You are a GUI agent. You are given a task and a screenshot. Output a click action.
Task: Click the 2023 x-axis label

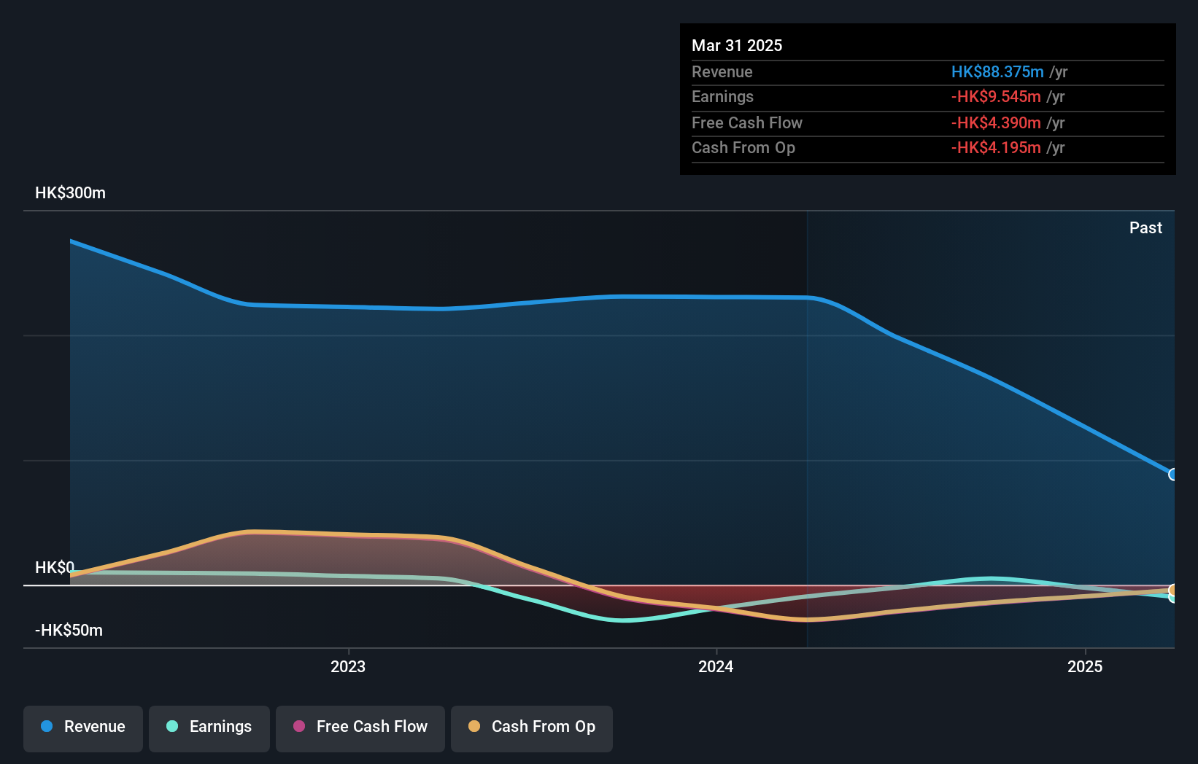[348, 666]
